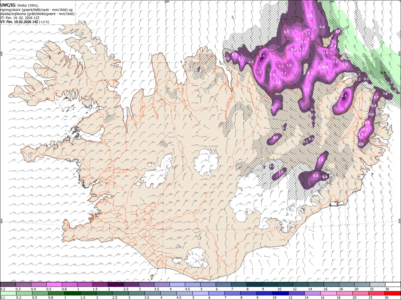This screenshot has width=401, height=300.
Task: Click the '20W' longitude label at the top
Action: pos(167,2)
